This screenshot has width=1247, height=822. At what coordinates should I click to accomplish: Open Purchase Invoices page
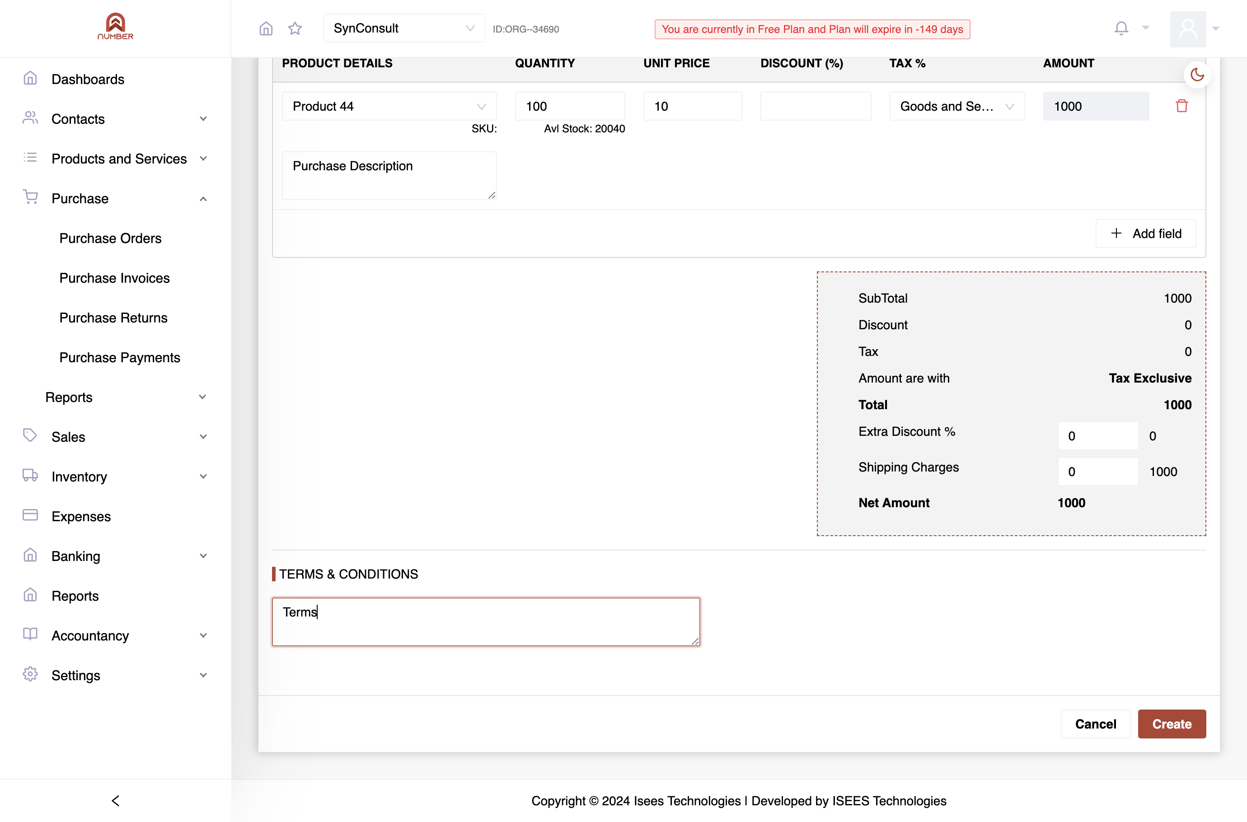tap(114, 278)
